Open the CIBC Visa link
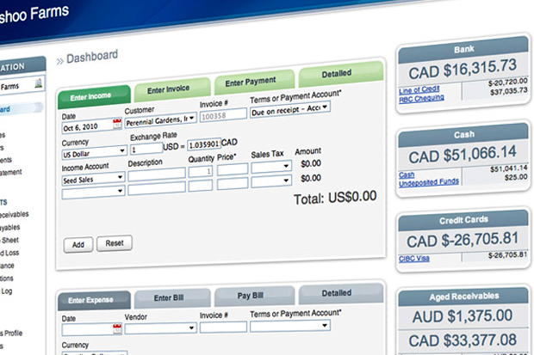534x355 pixels. tap(414, 258)
